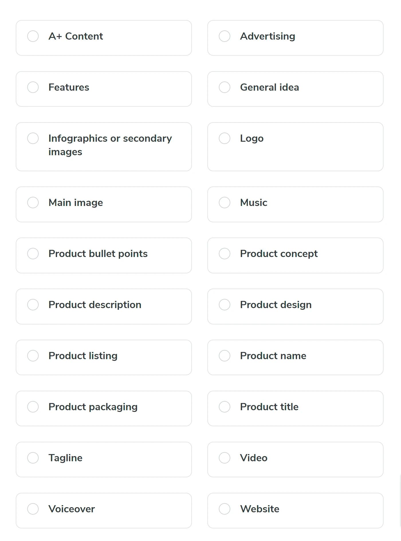This screenshot has height=541, width=401.
Task: Pick the Main image option
Action: 33,203
